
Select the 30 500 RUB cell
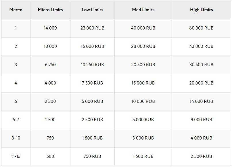coord(201,65)
